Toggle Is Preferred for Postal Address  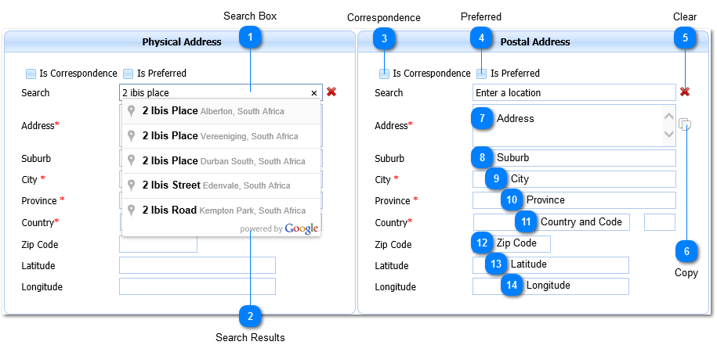pyautogui.click(x=482, y=74)
